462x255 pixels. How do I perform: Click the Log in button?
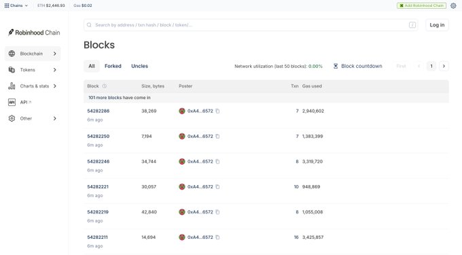point(437,25)
